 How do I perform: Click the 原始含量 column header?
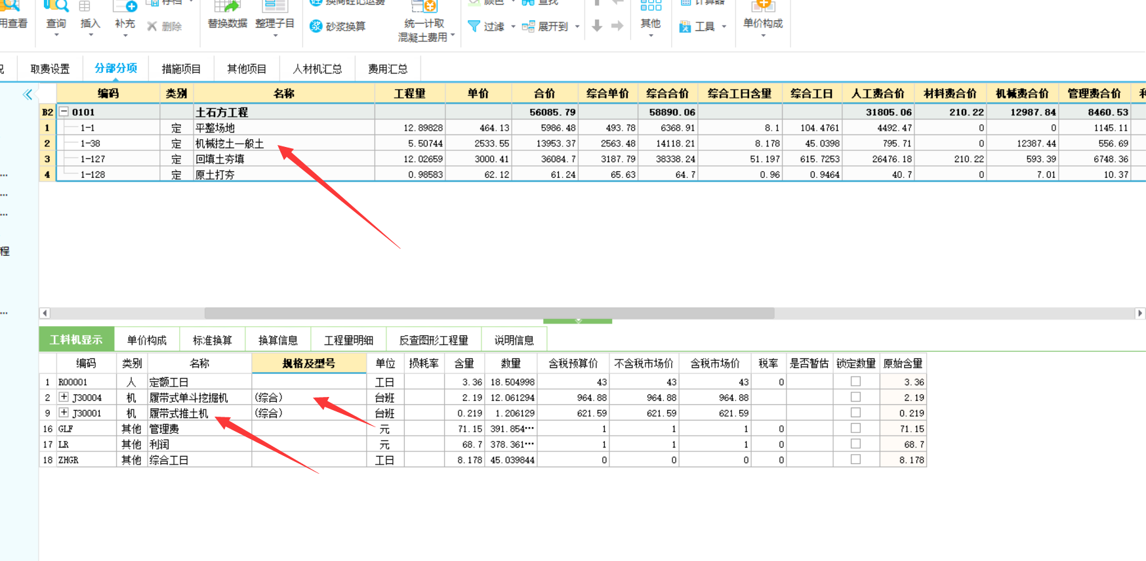(903, 363)
